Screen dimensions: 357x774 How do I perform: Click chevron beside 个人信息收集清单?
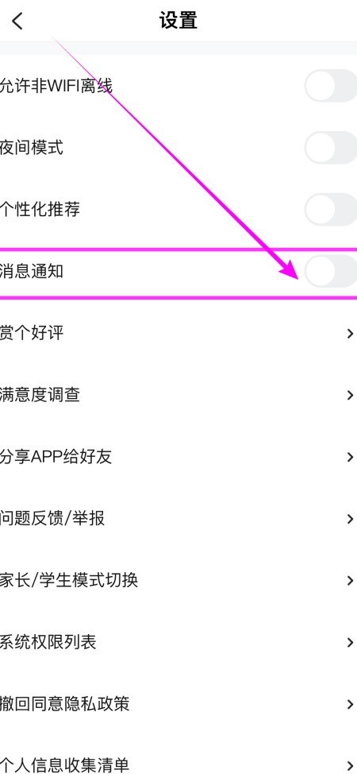[350, 765]
